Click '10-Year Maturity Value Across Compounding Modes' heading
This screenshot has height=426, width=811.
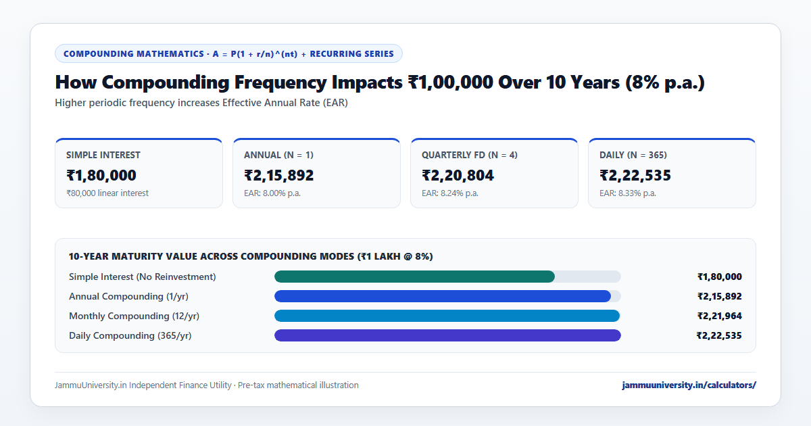251,257
